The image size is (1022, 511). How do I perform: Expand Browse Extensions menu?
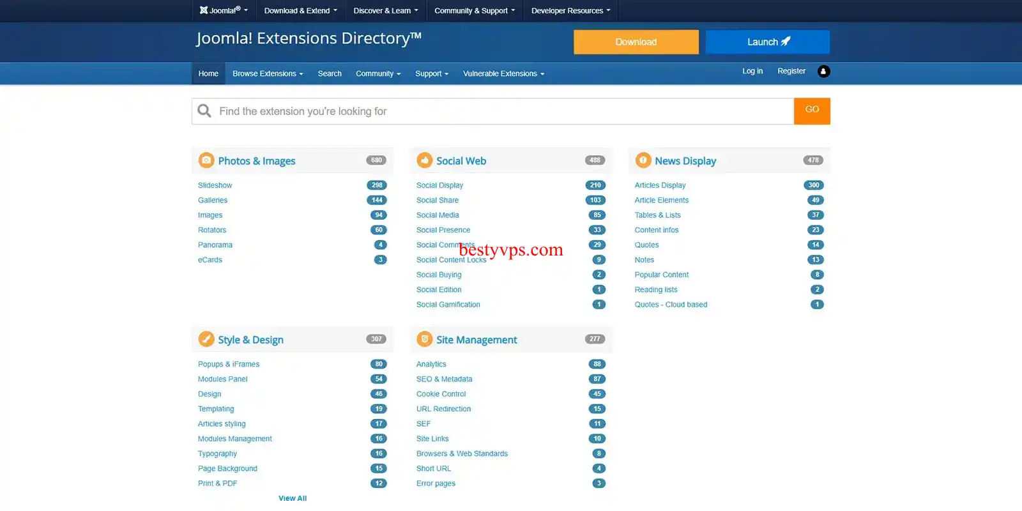point(268,73)
